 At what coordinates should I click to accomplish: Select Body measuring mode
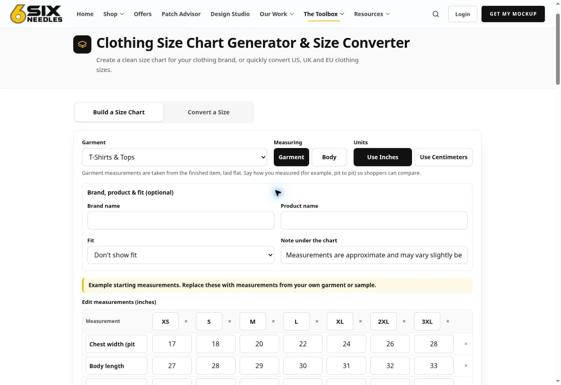(329, 157)
